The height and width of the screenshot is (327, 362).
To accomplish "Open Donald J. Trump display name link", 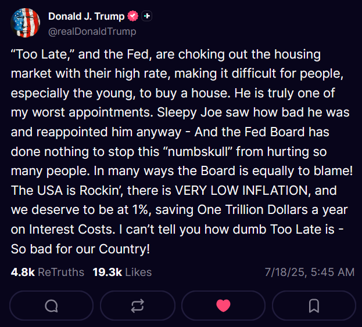I will tap(86, 16).
